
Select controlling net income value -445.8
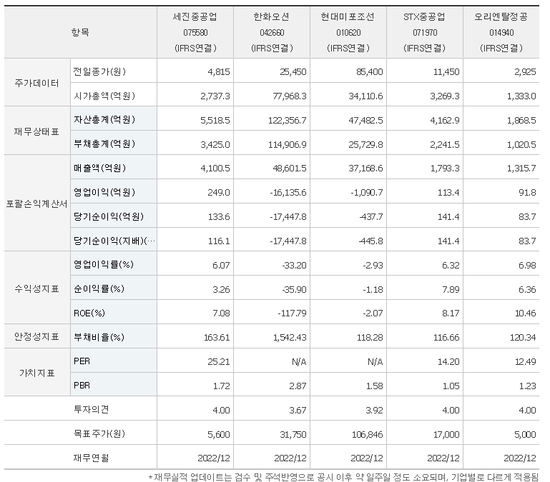point(370,241)
